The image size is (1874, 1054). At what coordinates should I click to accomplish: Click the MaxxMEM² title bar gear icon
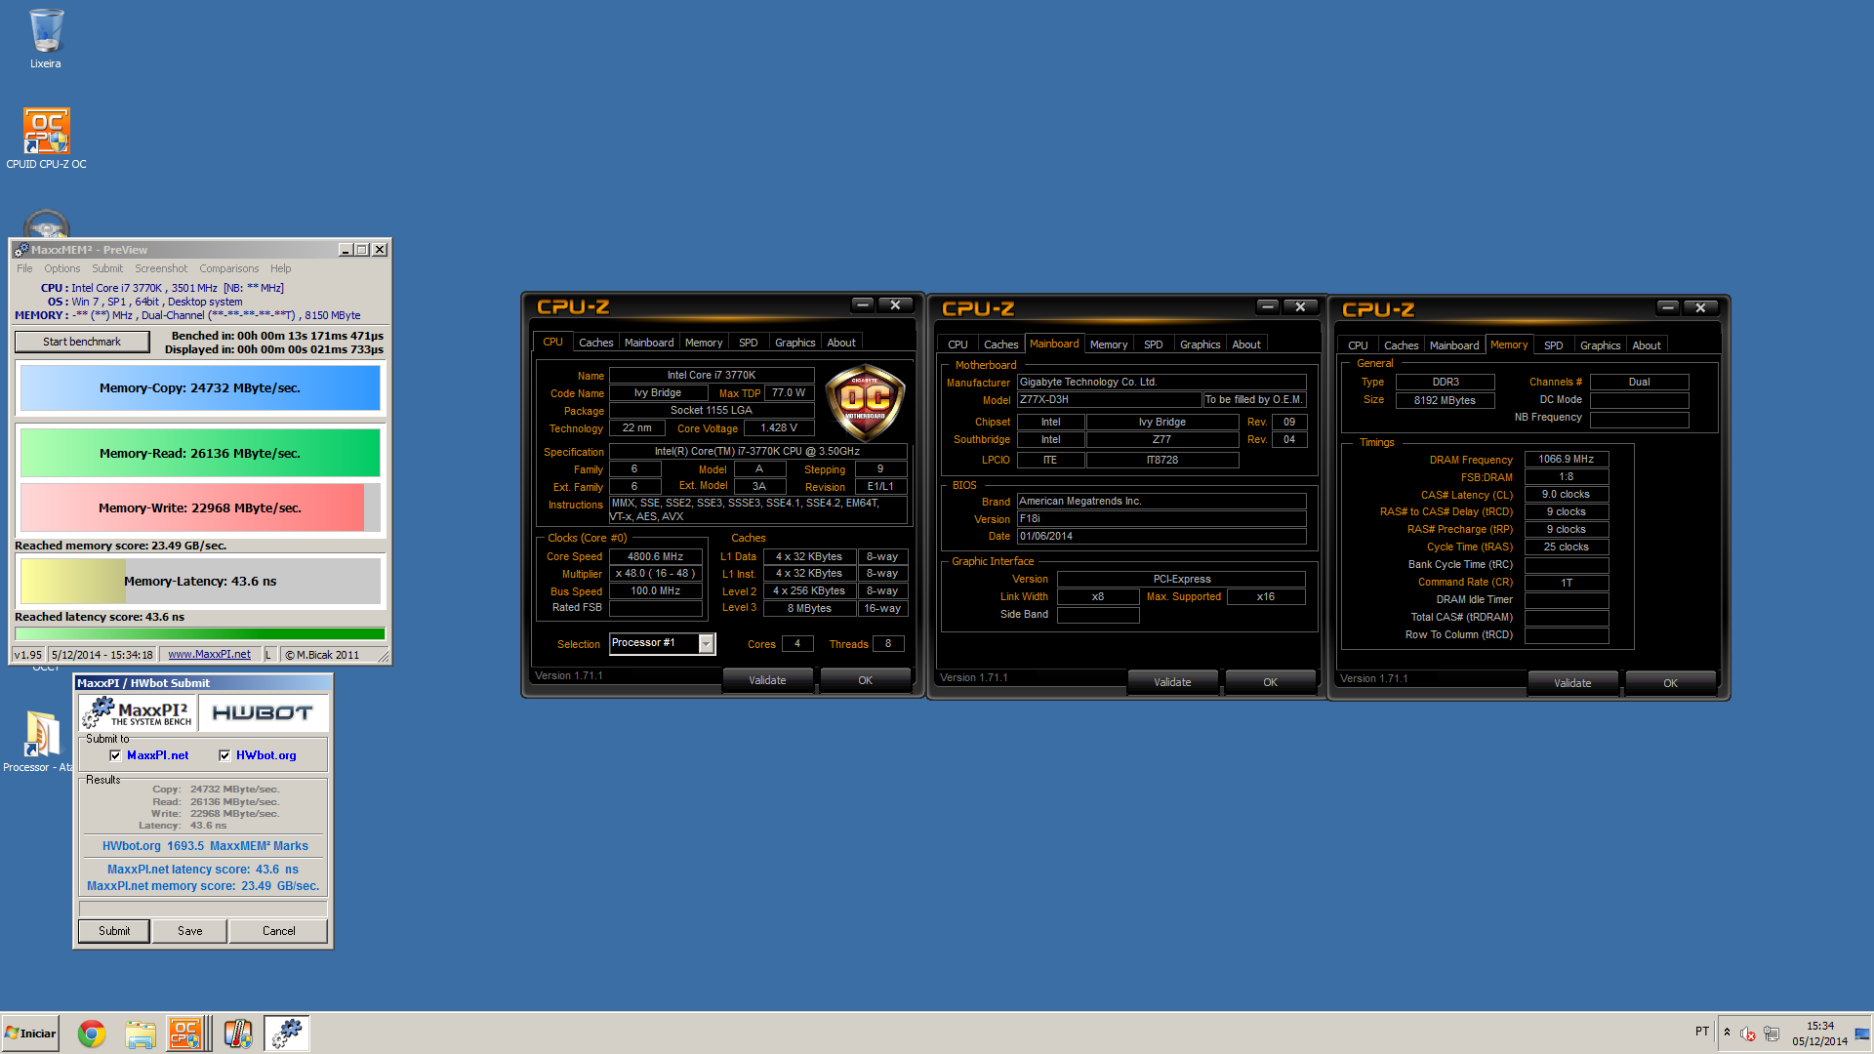21,250
